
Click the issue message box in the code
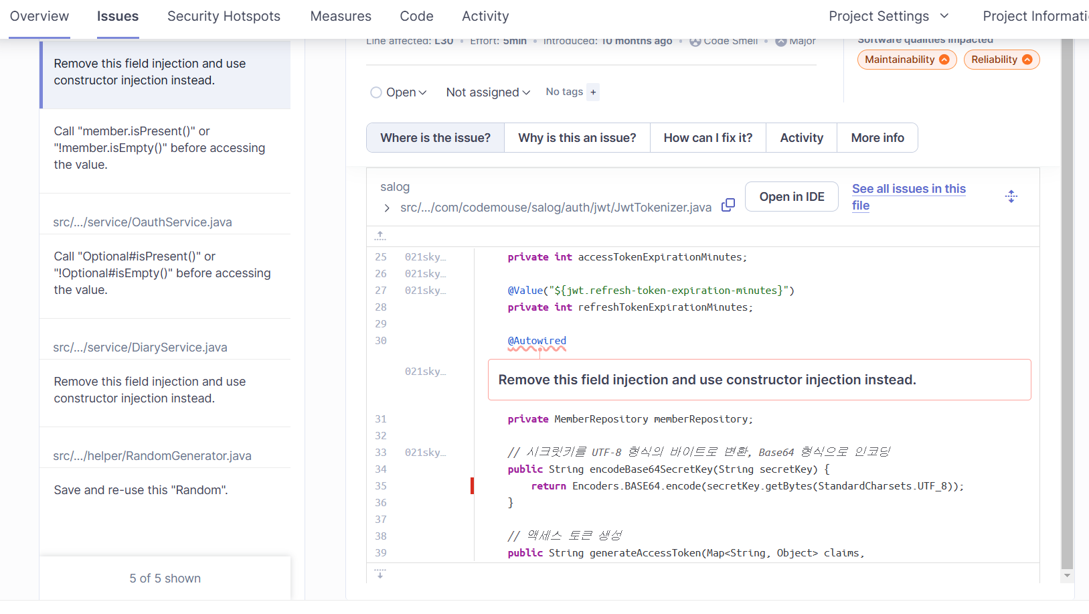pos(760,380)
